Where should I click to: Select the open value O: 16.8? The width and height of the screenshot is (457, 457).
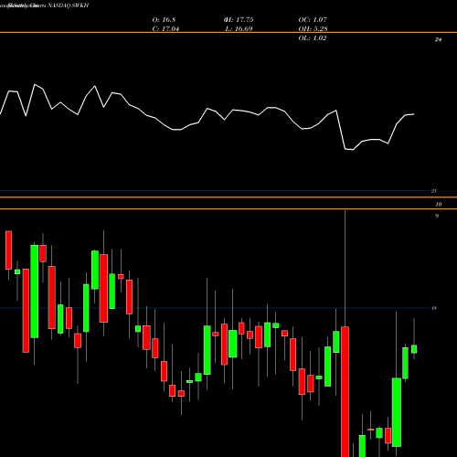[164, 19]
